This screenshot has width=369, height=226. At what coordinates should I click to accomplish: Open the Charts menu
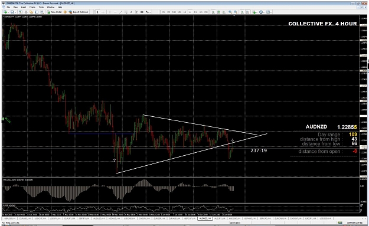point(32,7)
